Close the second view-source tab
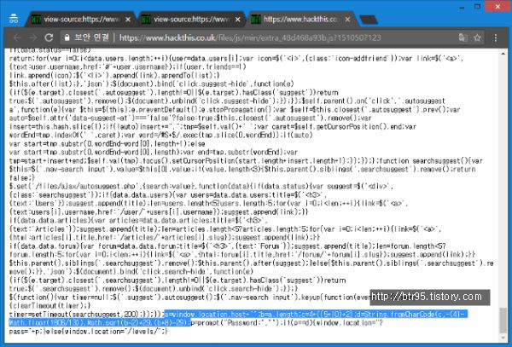The height and width of the screenshot is (347, 512). 238,20
